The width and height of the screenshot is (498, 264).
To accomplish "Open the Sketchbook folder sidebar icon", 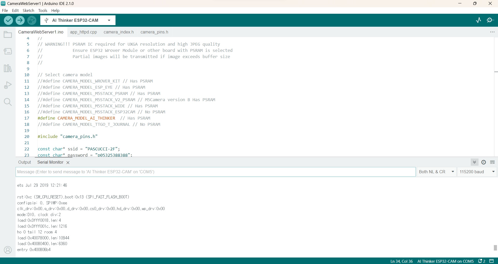I will [x=8, y=34].
